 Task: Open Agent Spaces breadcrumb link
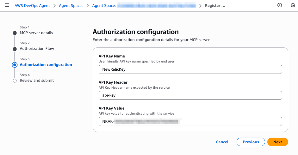pyautogui.click(x=71, y=6)
